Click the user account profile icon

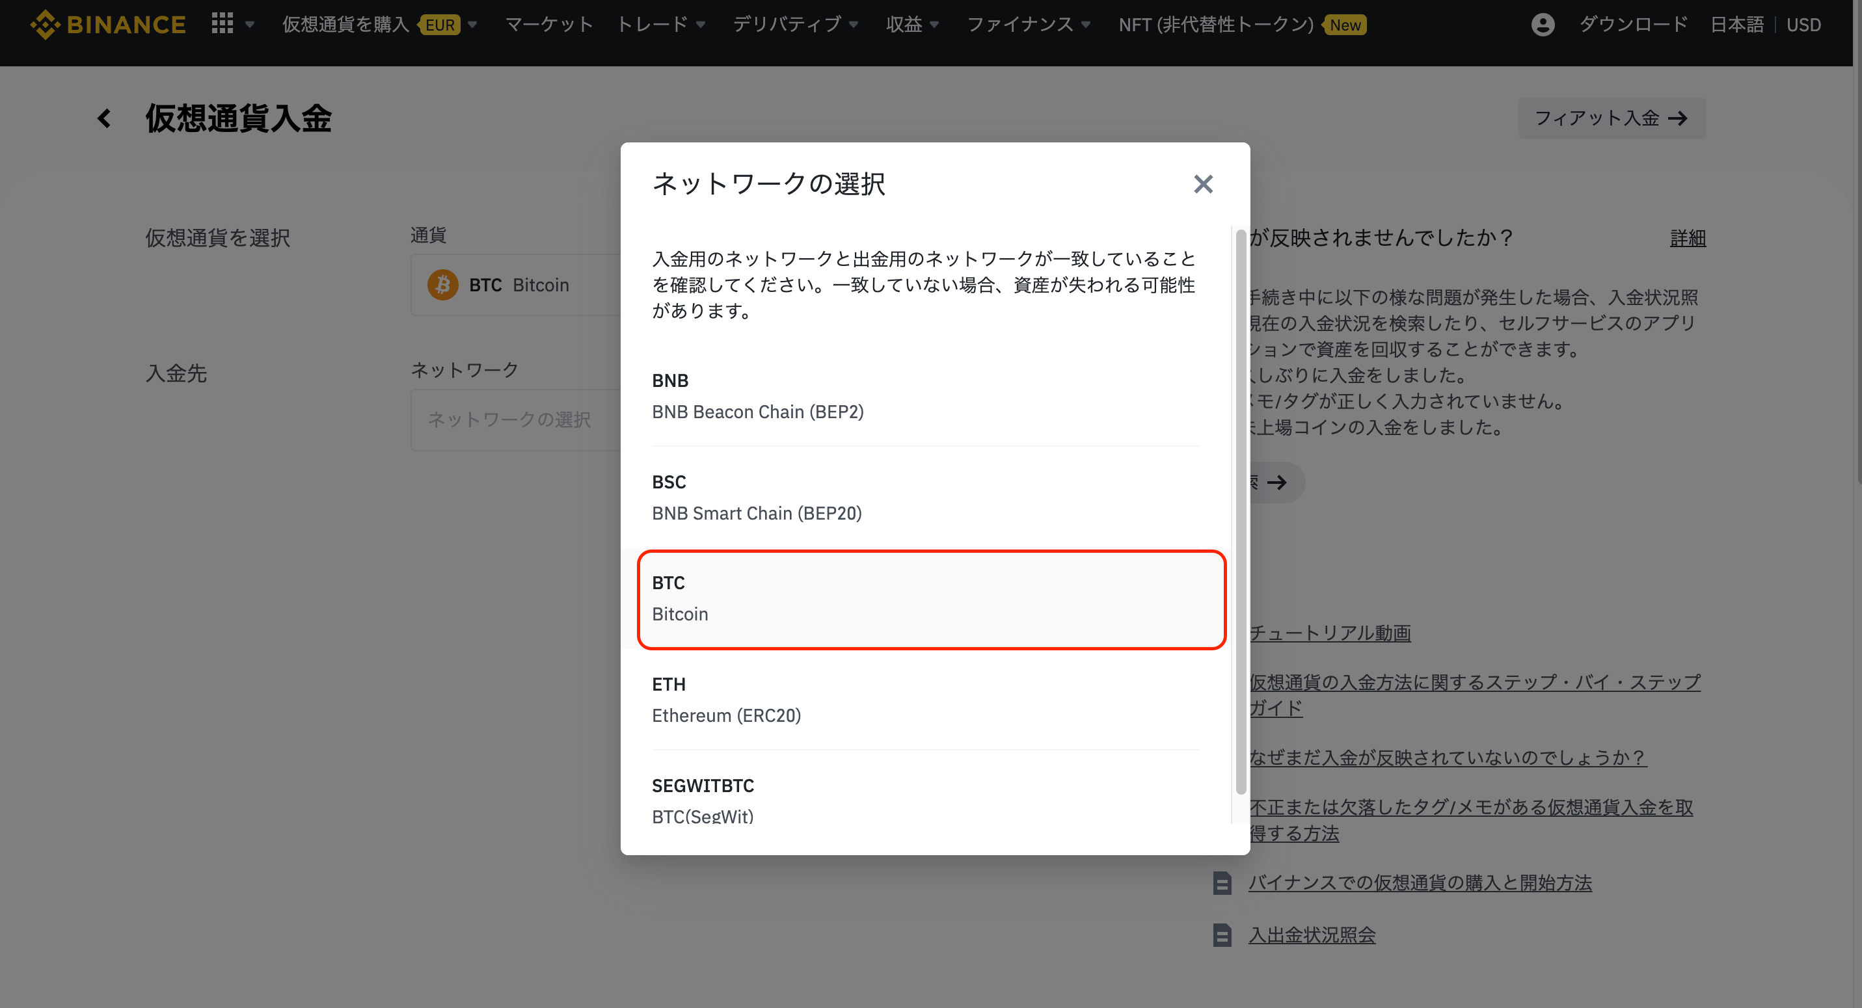[x=1543, y=25]
